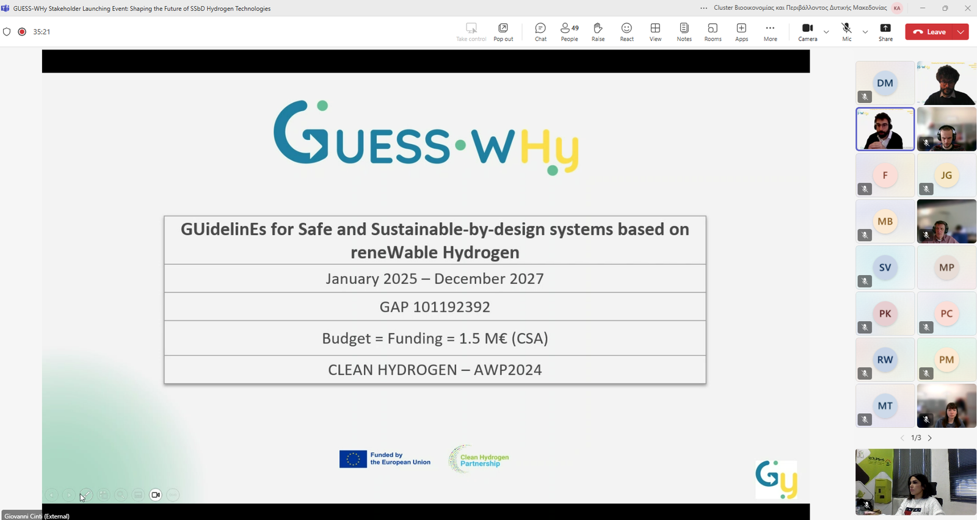
Task: Open slide overview grid on slide toolbar
Action: pyautogui.click(x=104, y=495)
